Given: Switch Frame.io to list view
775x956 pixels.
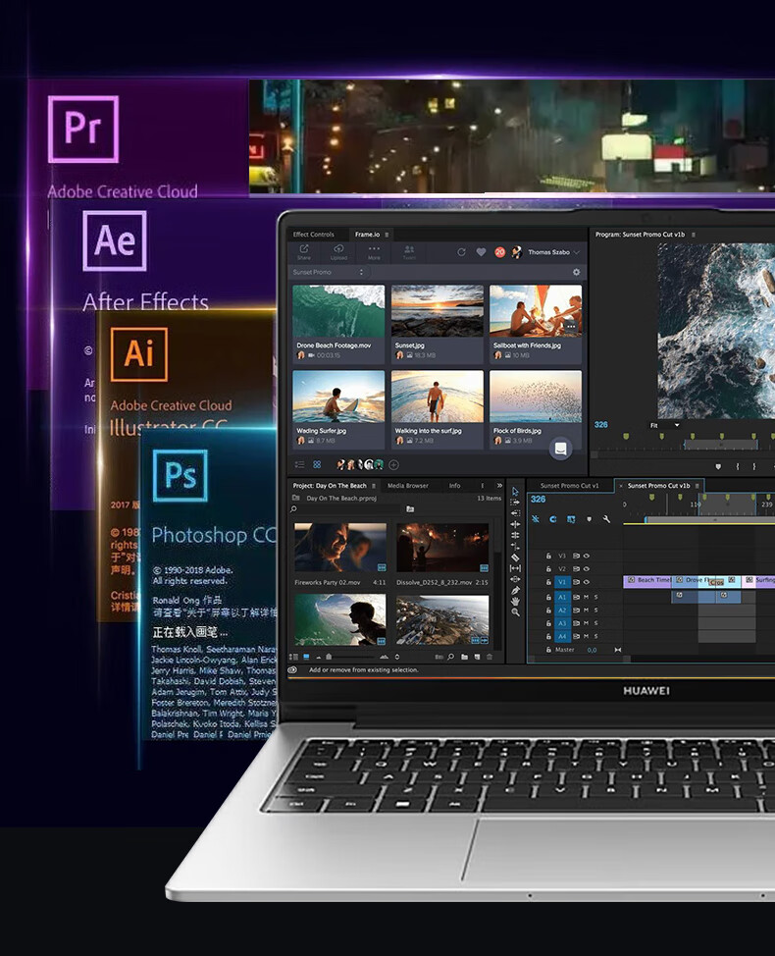Looking at the screenshot, I should pos(300,464).
